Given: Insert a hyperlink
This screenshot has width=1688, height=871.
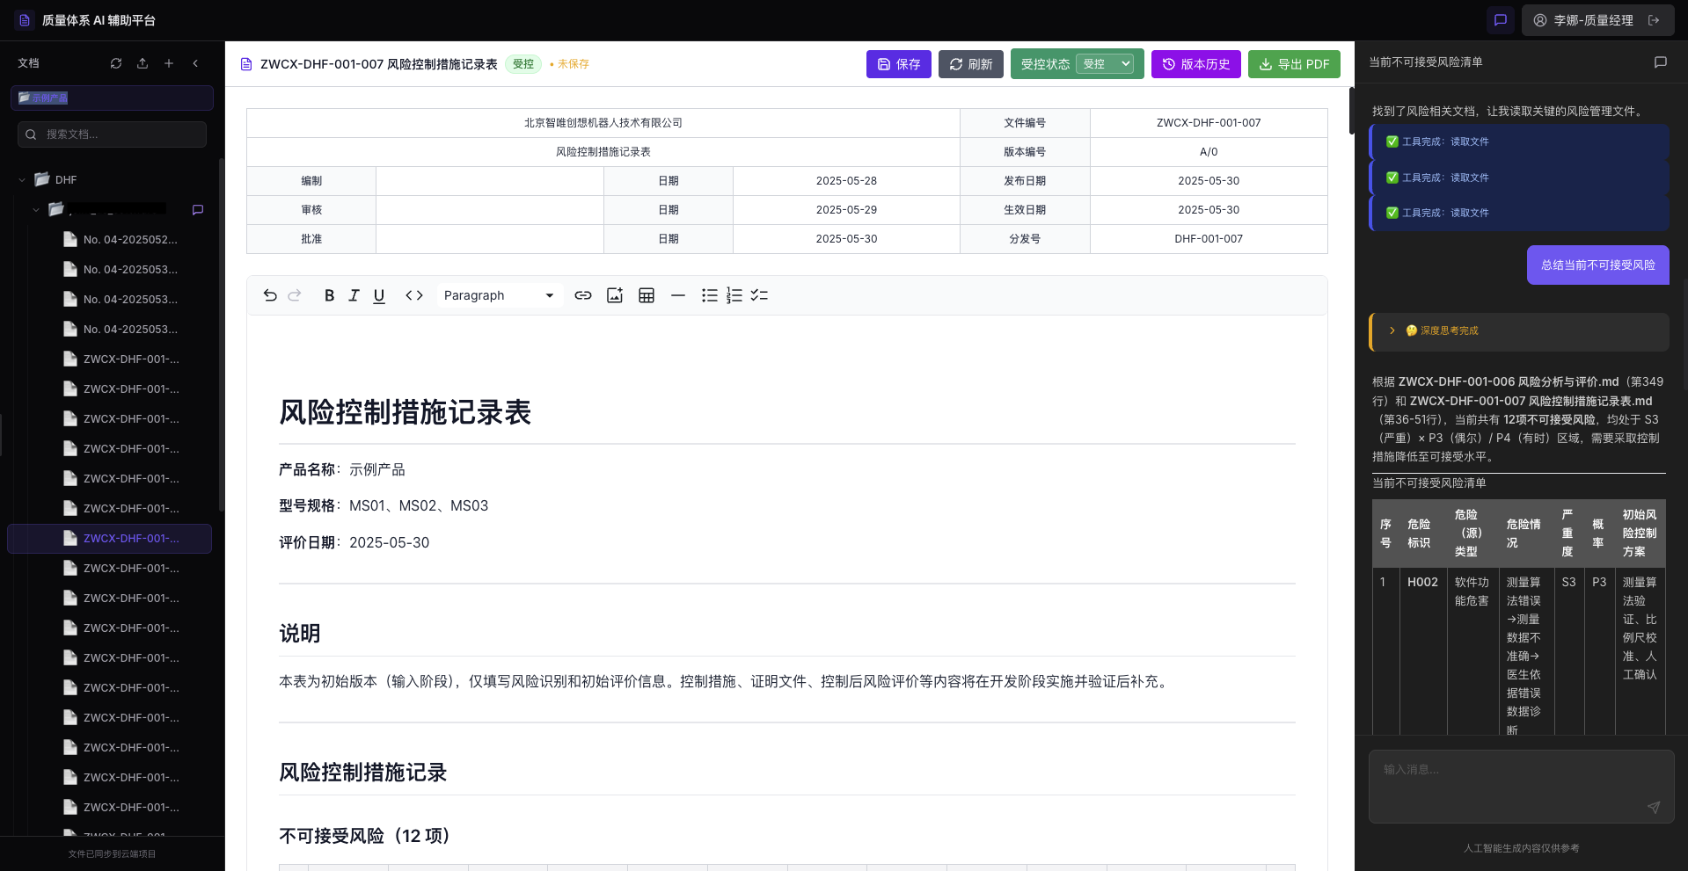Looking at the screenshot, I should 583,295.
